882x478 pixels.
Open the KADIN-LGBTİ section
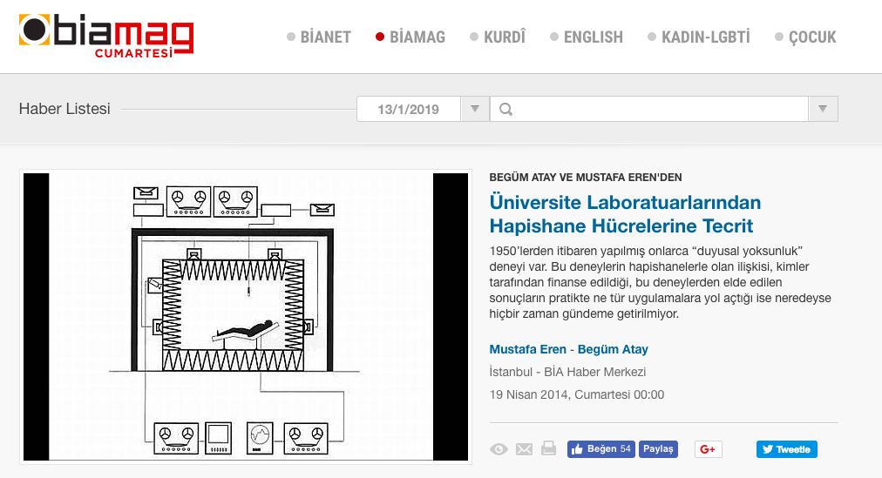(699, 37)
